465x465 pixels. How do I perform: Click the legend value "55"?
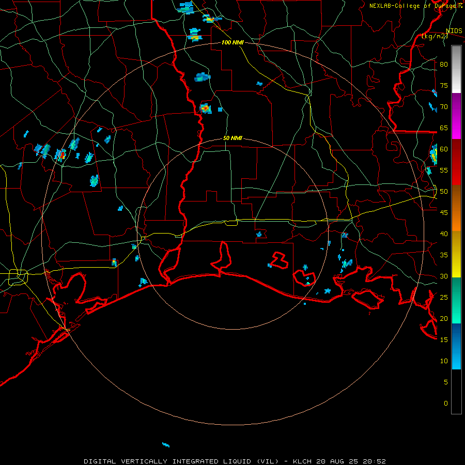(x=444, y=170)
